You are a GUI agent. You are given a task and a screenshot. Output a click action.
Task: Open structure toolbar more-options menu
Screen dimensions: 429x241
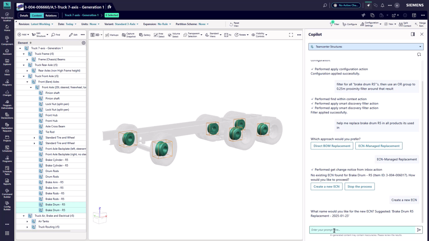pyautogui.click(x=83, y=35)
